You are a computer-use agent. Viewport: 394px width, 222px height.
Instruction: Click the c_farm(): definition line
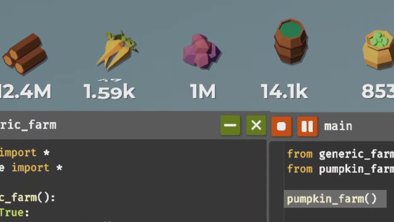pyautogui.click(x=27, y=198)
